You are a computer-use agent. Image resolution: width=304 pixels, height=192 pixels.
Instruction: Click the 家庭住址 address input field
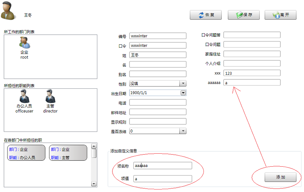tap(252, 54)
